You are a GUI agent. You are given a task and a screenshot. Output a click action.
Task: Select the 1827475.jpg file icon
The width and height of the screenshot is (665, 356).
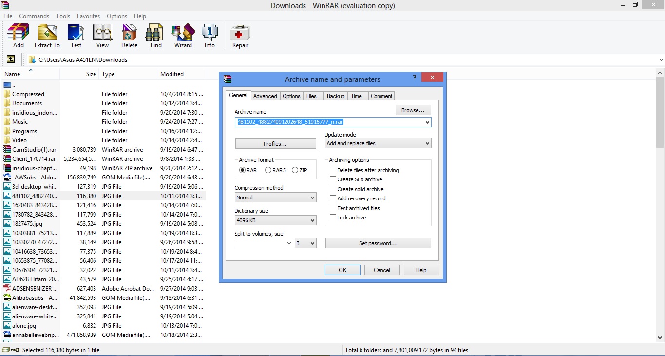coord(7,224)
